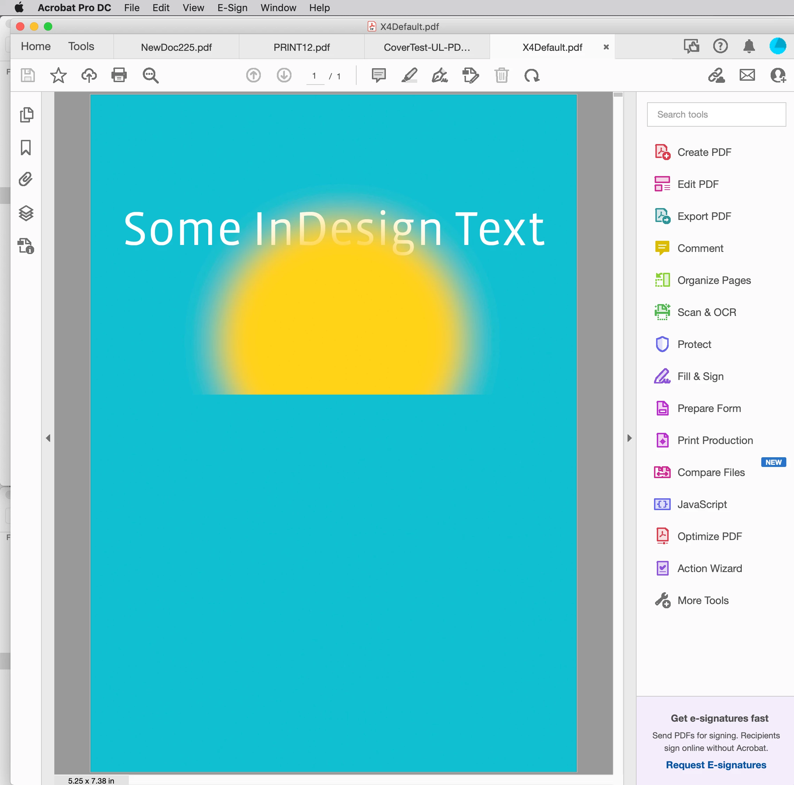This screenshot has width=794, height=785.
Task: Click Request E-signatures link
Action: (x=716, y=765)
